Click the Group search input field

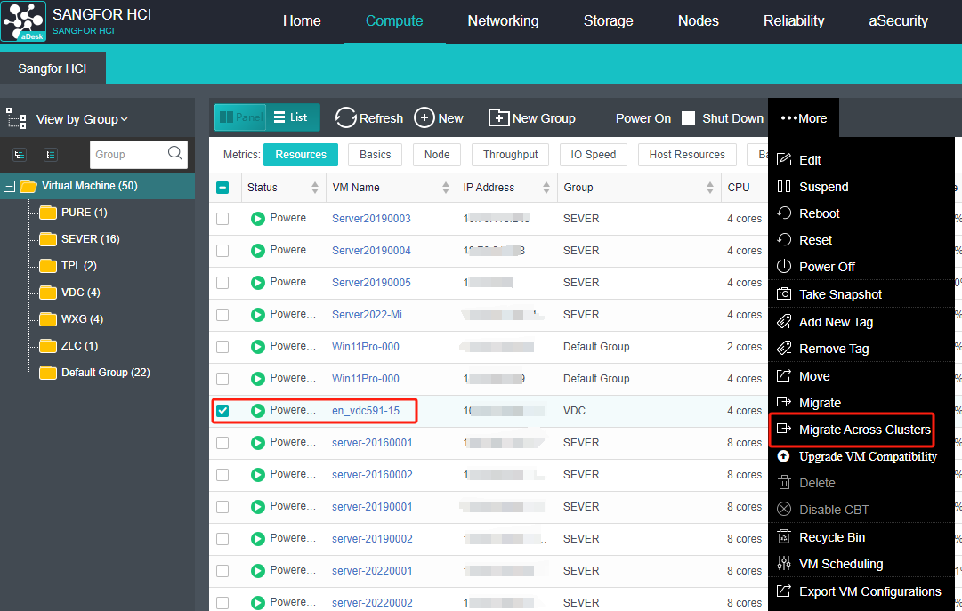pos(126,154)
